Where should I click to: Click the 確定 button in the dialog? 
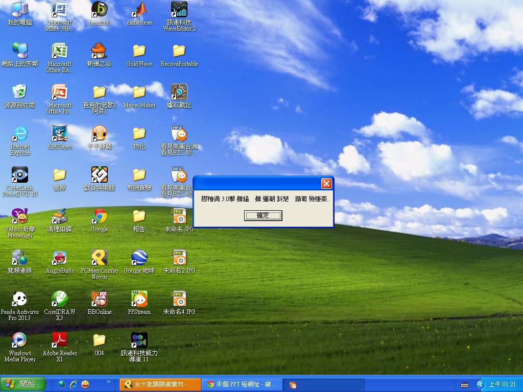[x=263, y=215]
